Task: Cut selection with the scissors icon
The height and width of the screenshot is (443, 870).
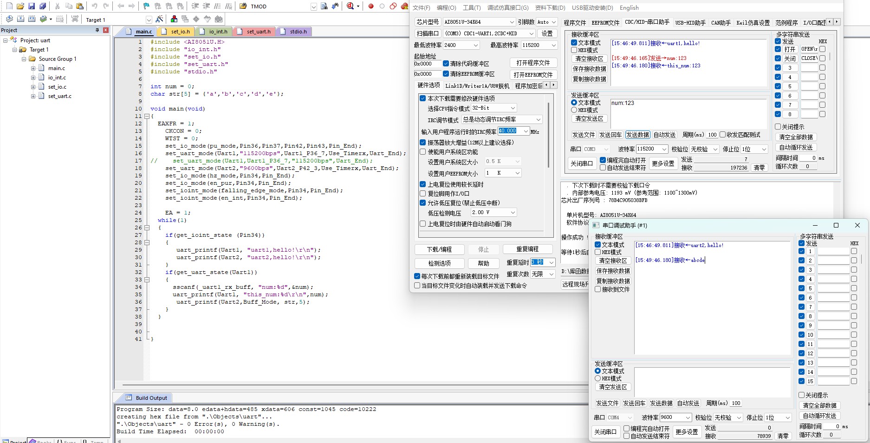Action: coord(57,6)
